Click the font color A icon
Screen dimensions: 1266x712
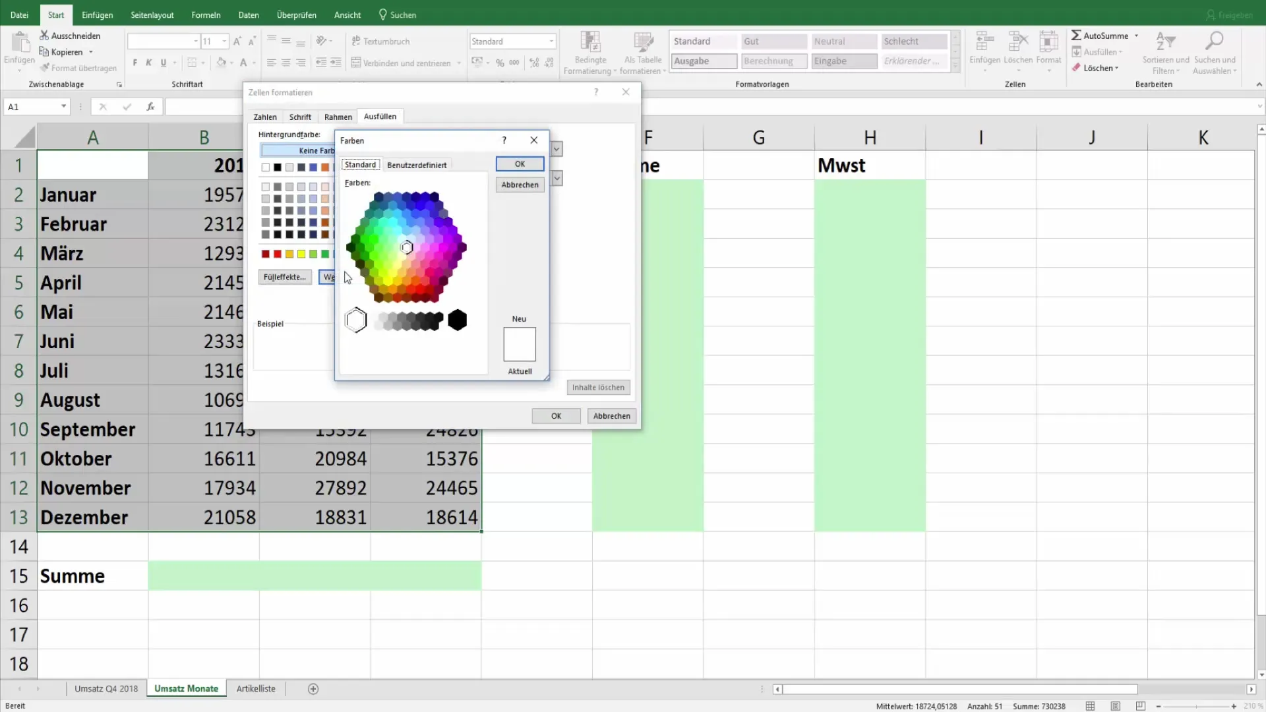[x=243, y=63]
